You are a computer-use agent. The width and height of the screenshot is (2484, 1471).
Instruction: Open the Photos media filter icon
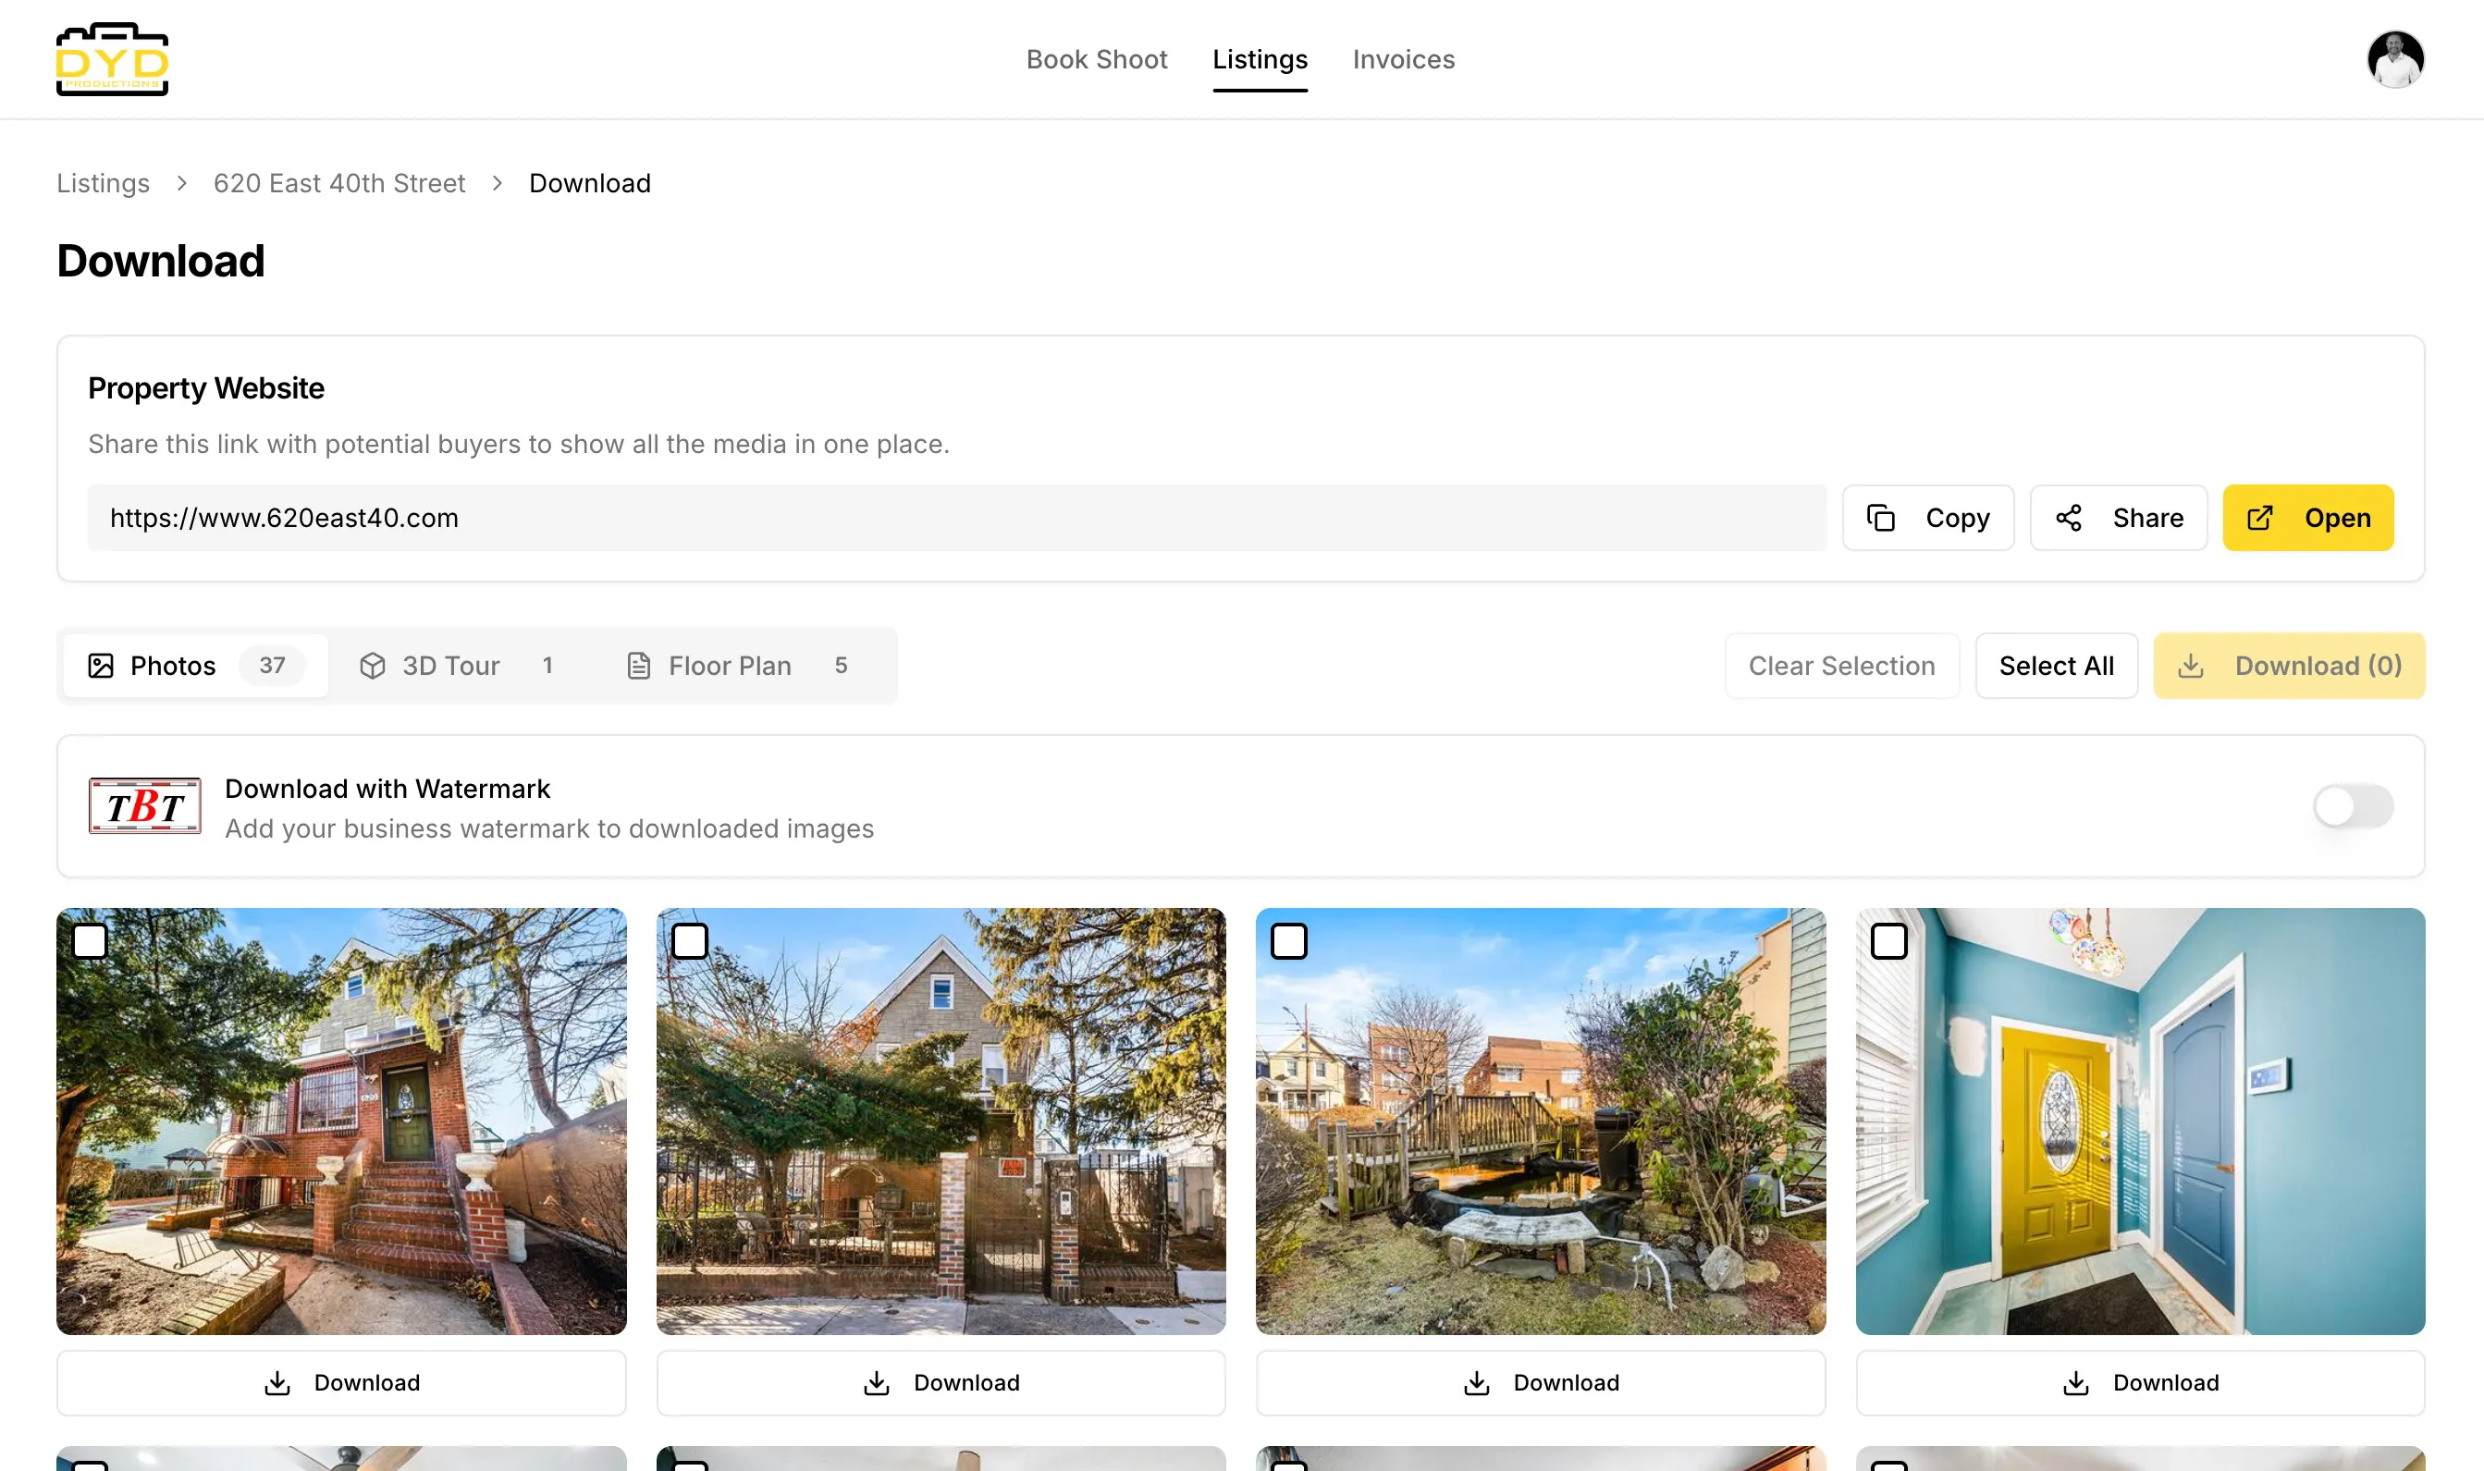click(x=100, y=665)
